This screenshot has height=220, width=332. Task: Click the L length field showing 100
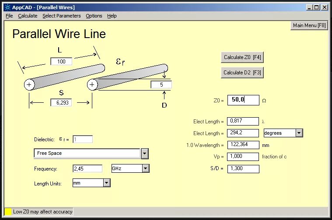tap(61, 61)
